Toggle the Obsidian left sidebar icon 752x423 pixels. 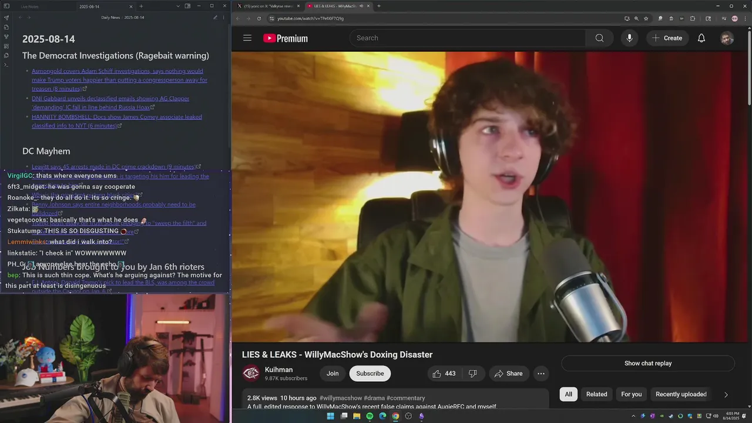[x=6, y=6]
